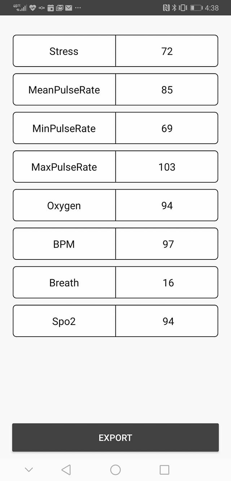Tap the vibrate mode status icon
The height and width of the screenshot is (481, 231).
point(183,8)
